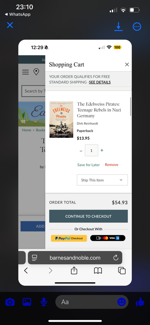
Task: Tap the download image icon
Action: coord(118,27)
